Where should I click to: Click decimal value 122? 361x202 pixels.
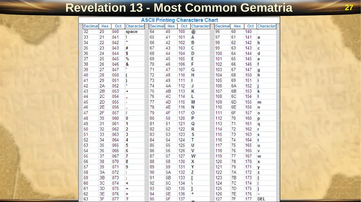(x=219, y=172)
